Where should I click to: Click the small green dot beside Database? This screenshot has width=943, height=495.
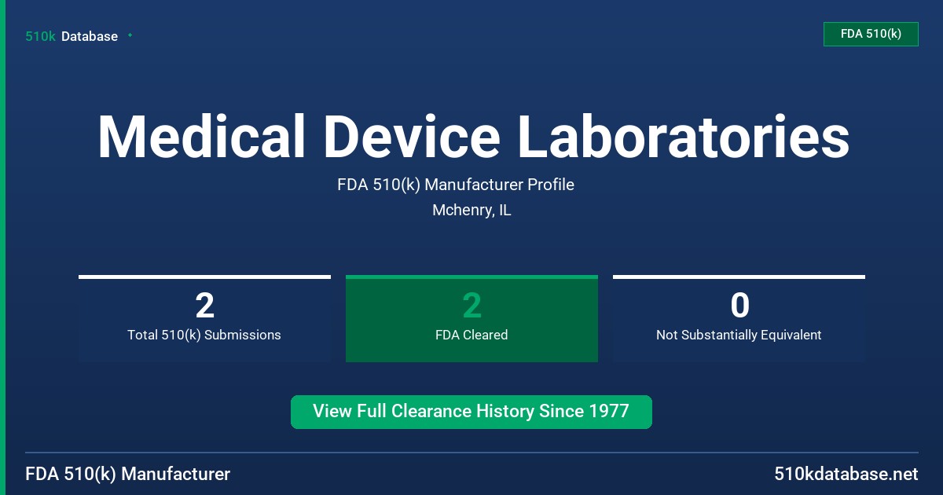pos(130,35)
